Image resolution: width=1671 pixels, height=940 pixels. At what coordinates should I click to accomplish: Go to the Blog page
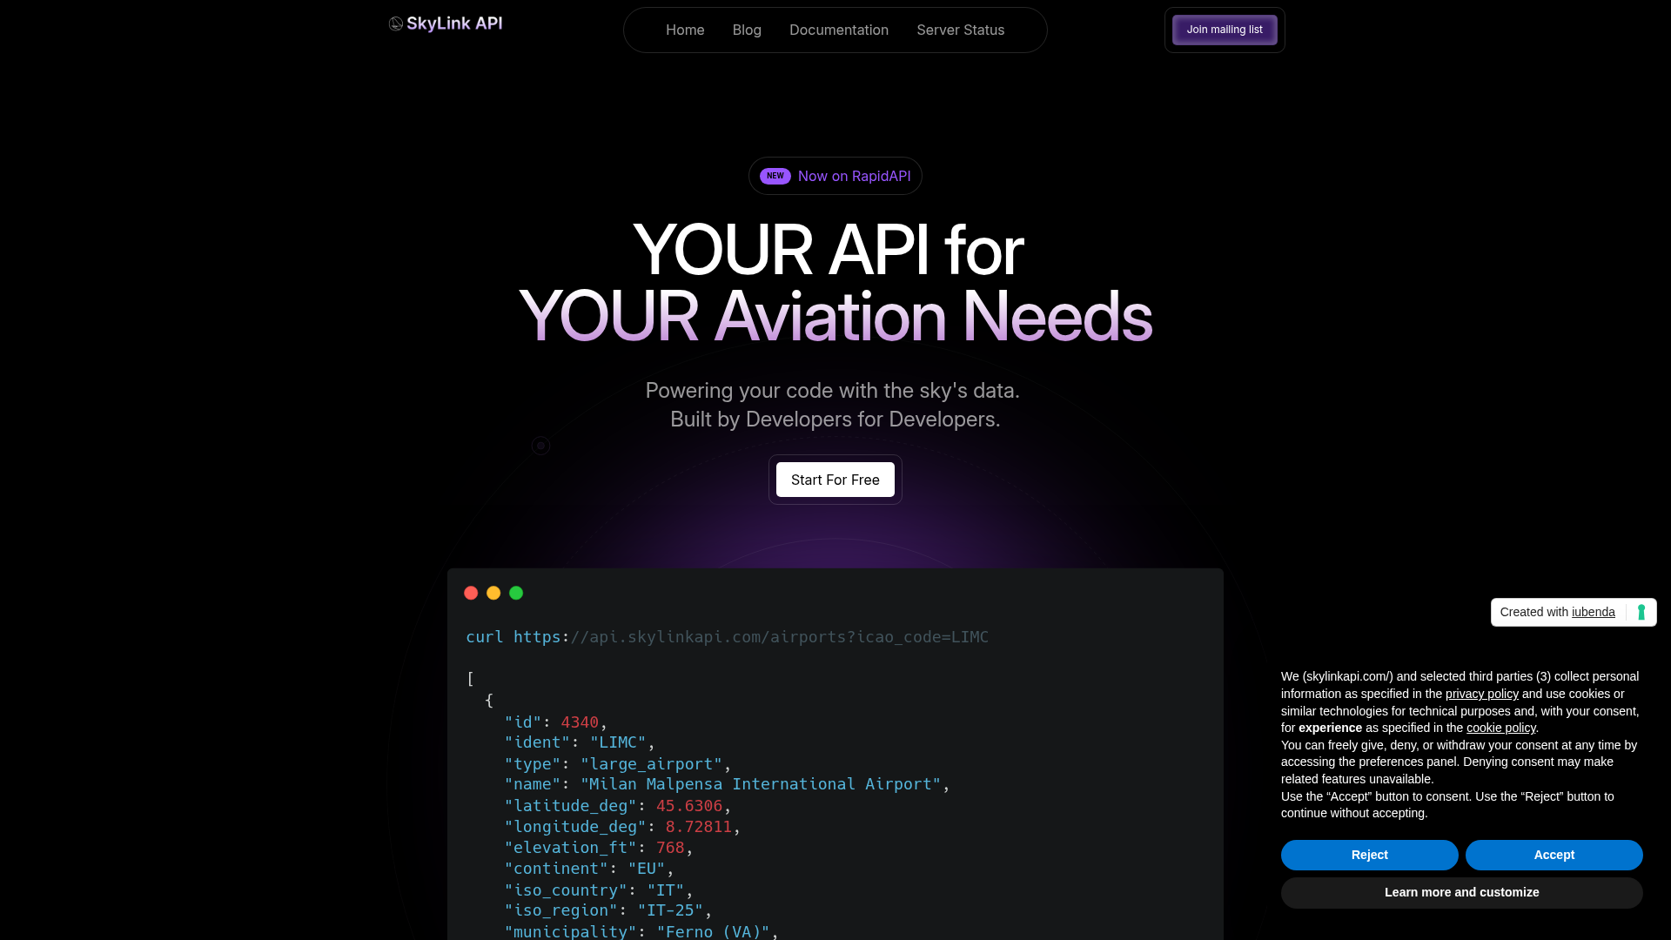click(x=747, y=30)
